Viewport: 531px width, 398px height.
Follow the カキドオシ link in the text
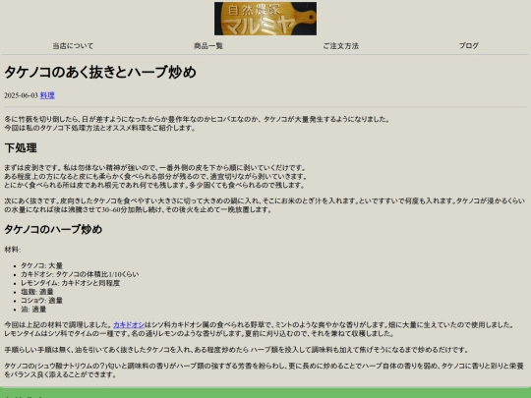[129, 325]
